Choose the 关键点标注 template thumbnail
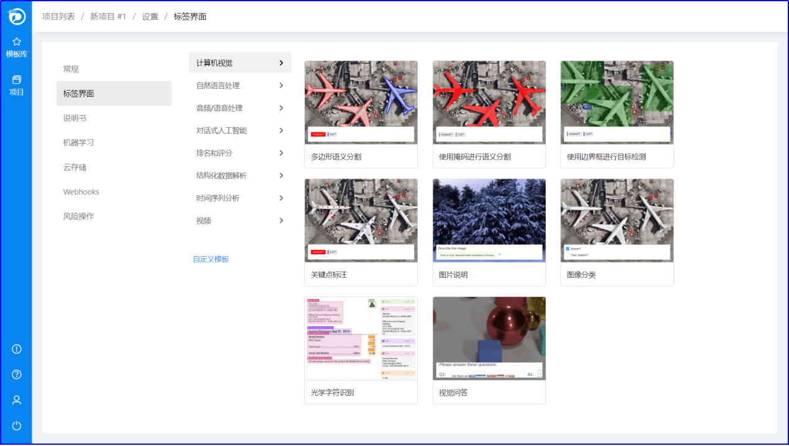The width and height of the screenshot is (789, 446). point(361,220)
